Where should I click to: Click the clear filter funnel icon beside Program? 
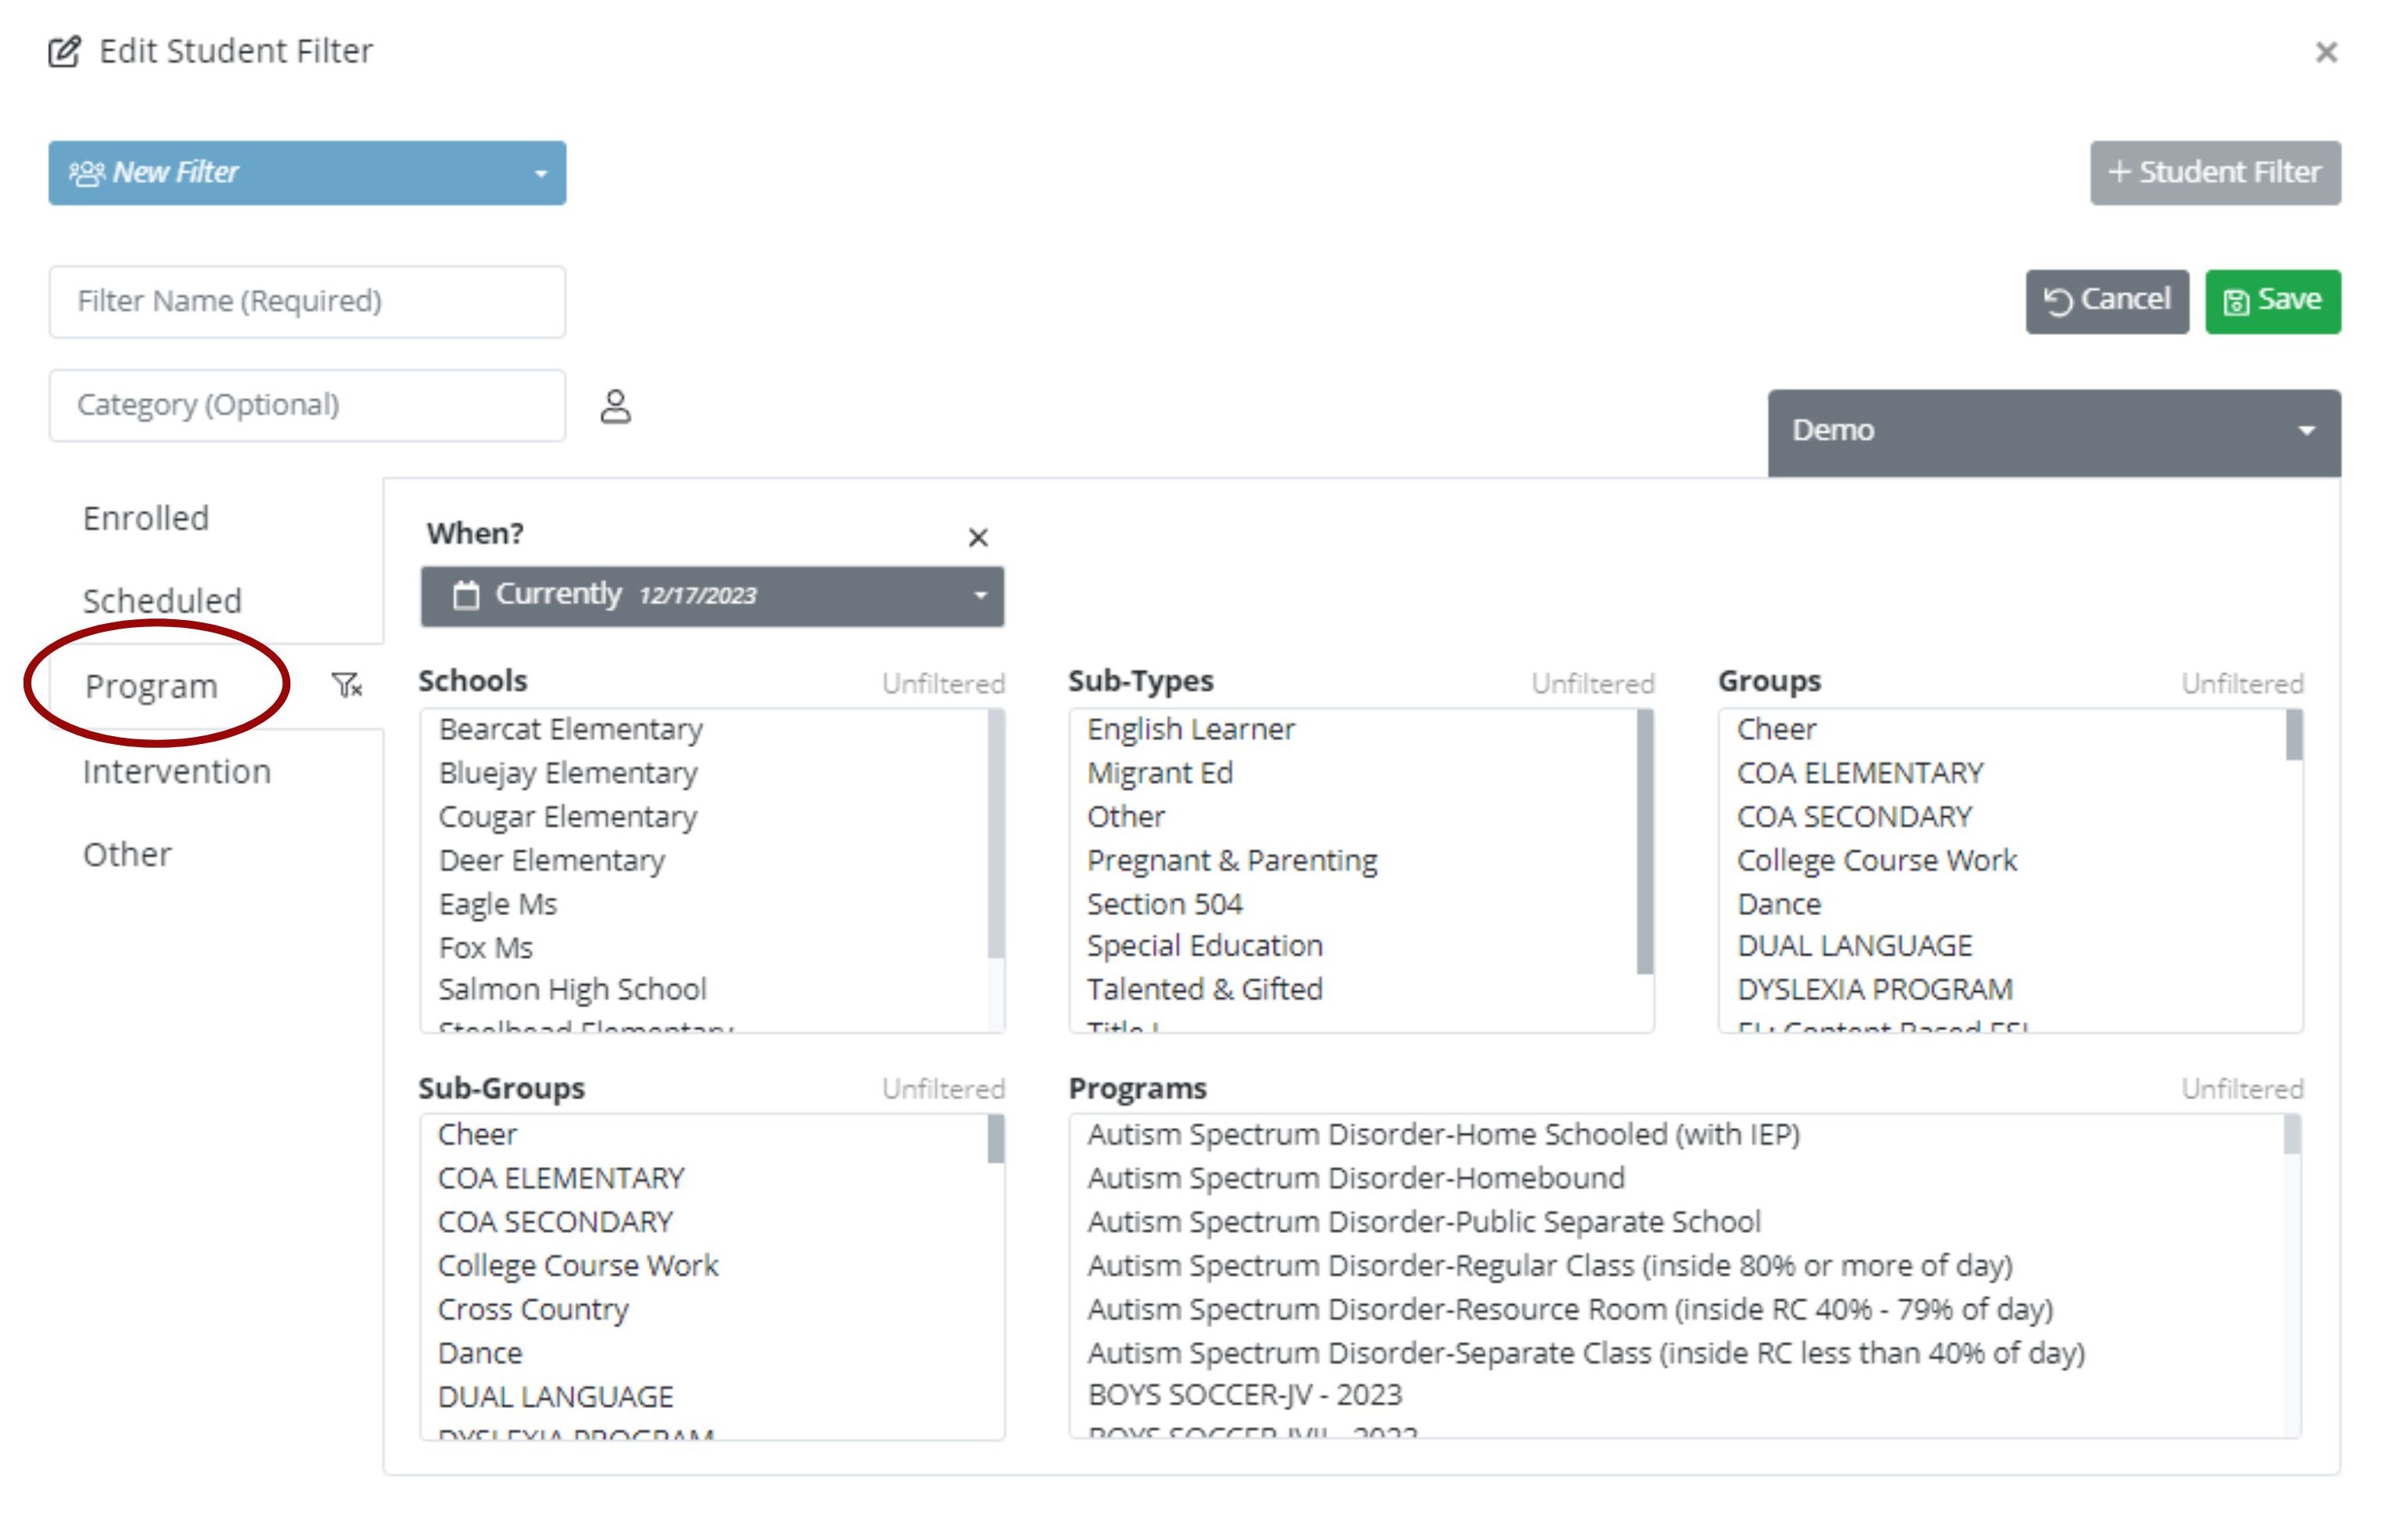pyautogui.click(x=346, y=686)
